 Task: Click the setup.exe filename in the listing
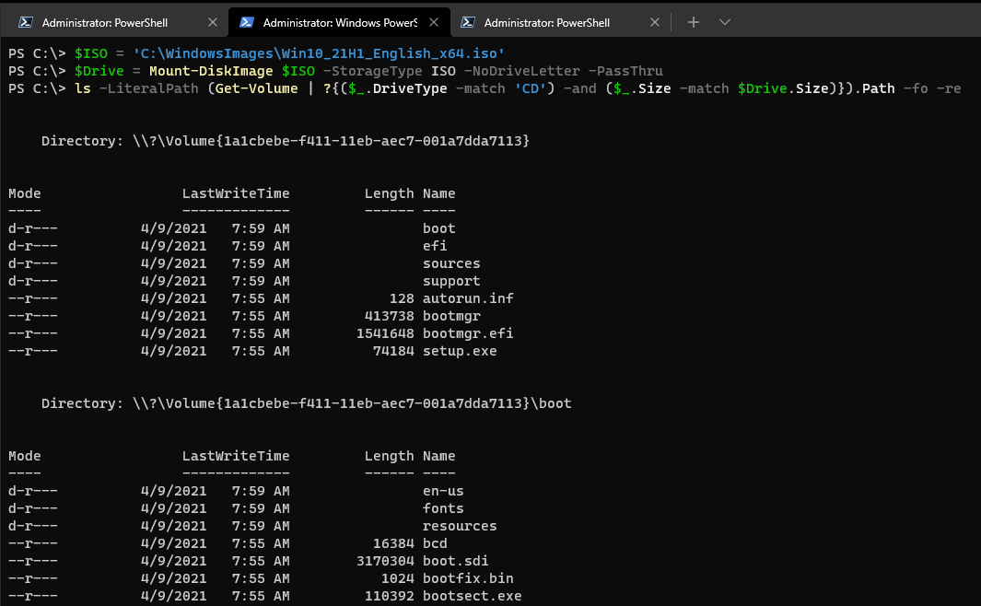(459, 350)
